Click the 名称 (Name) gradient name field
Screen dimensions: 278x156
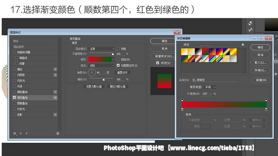click(215, 80)
